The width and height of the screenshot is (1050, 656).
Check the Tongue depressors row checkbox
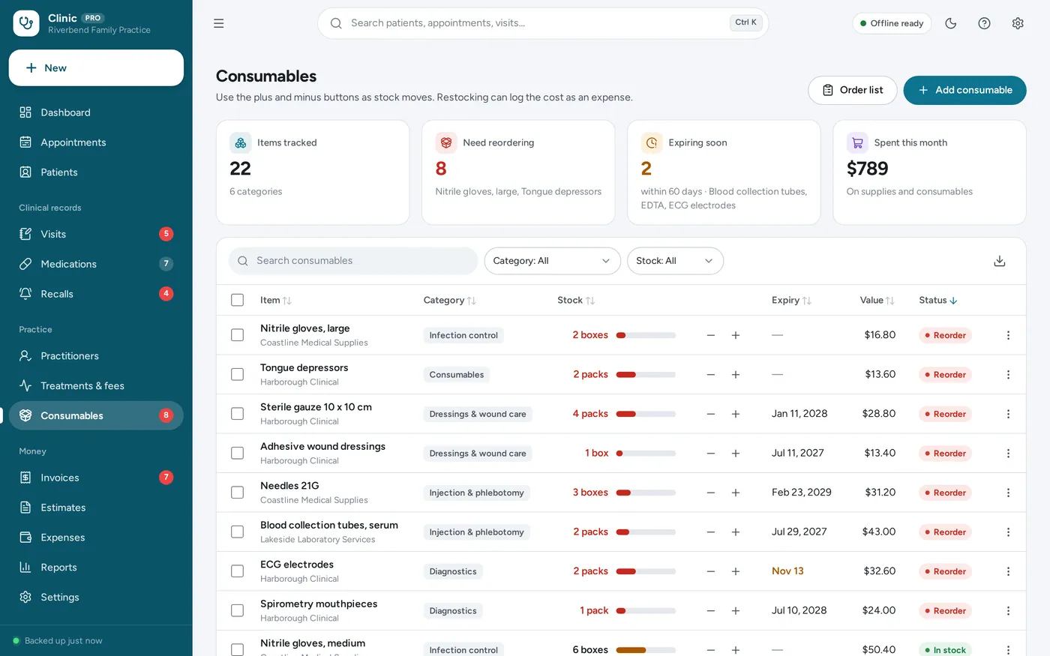pyautogui.click(x=238, y=375)
